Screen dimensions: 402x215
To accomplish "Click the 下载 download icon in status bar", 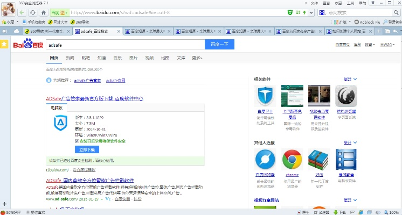I will [339, 212].
